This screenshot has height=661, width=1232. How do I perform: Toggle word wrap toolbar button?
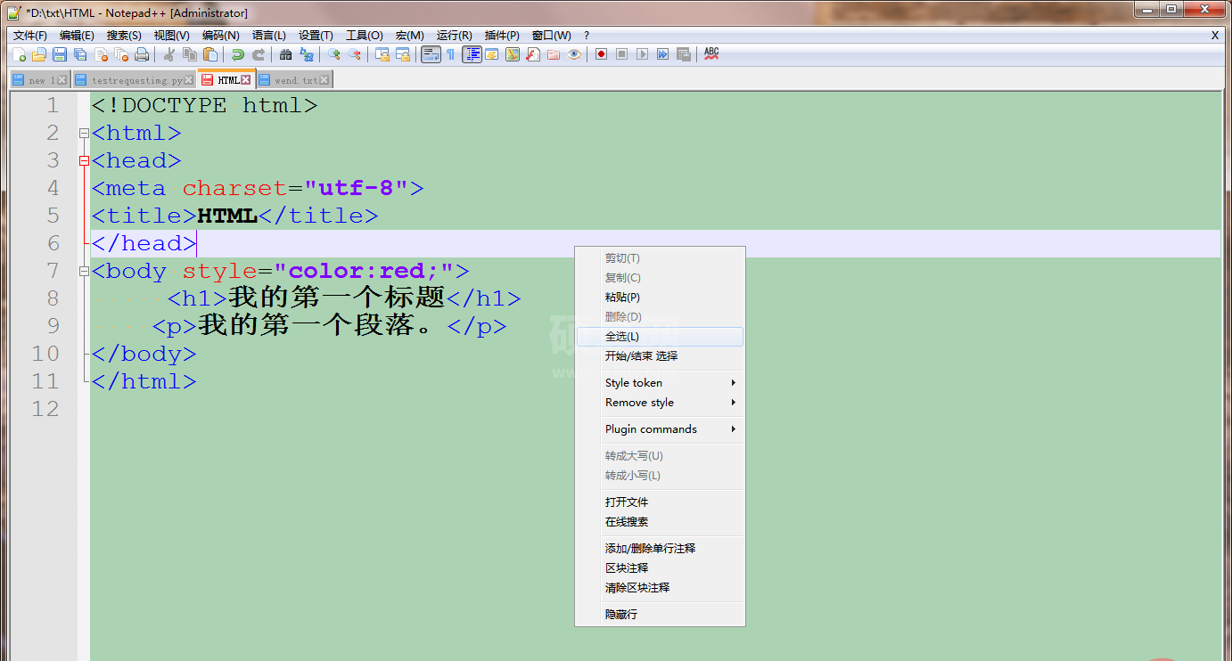click(x=431, y=54)
